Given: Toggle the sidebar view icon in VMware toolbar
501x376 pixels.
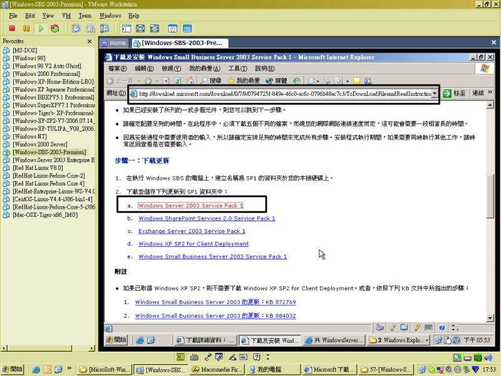Looking at the screenshot, I should point(127,28).
